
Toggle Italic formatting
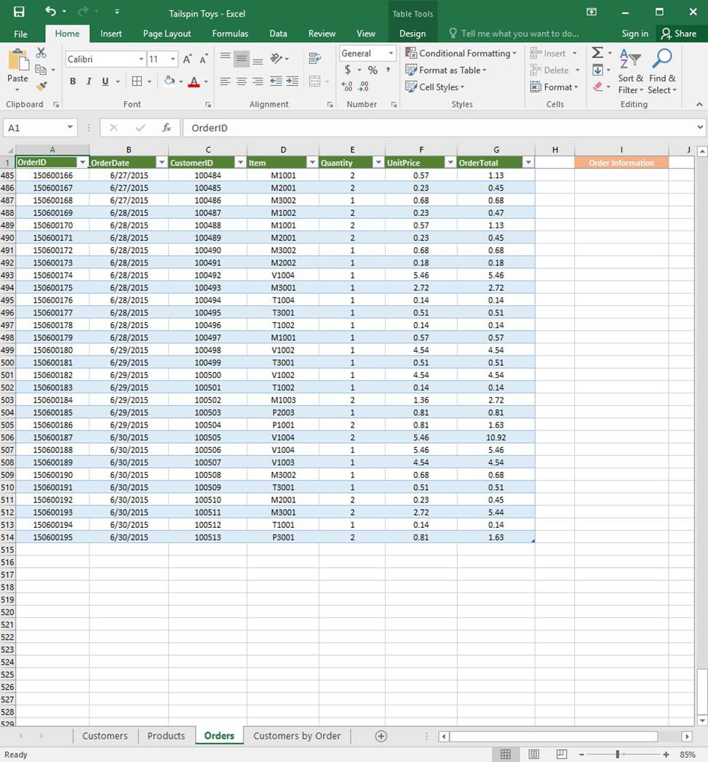(89, 81)
